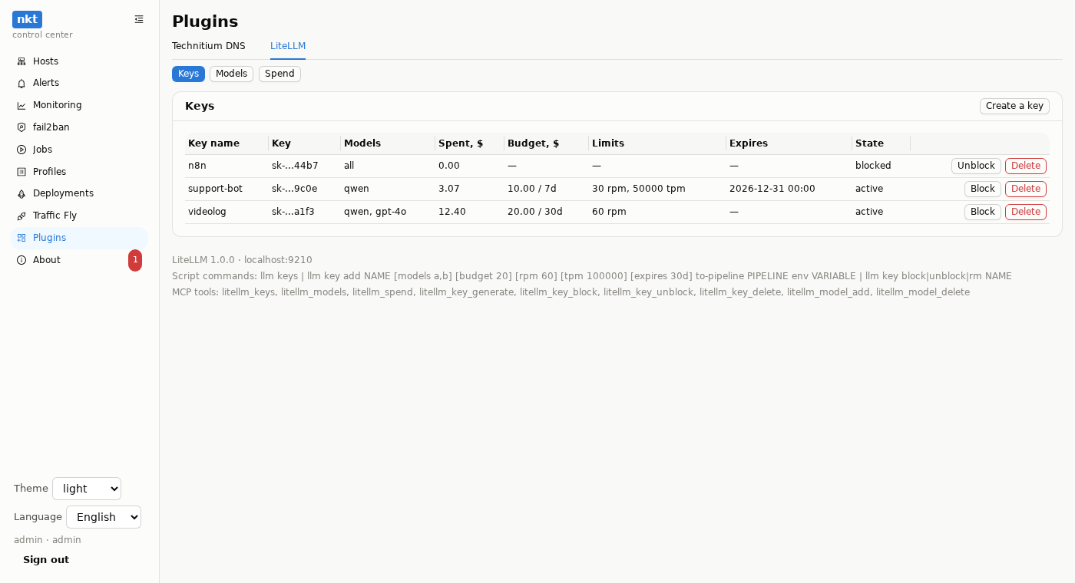Open the Language dropdown
The width and height of the screenshot is (1075, 583).
pyautogui.click(x=104, y=517)
